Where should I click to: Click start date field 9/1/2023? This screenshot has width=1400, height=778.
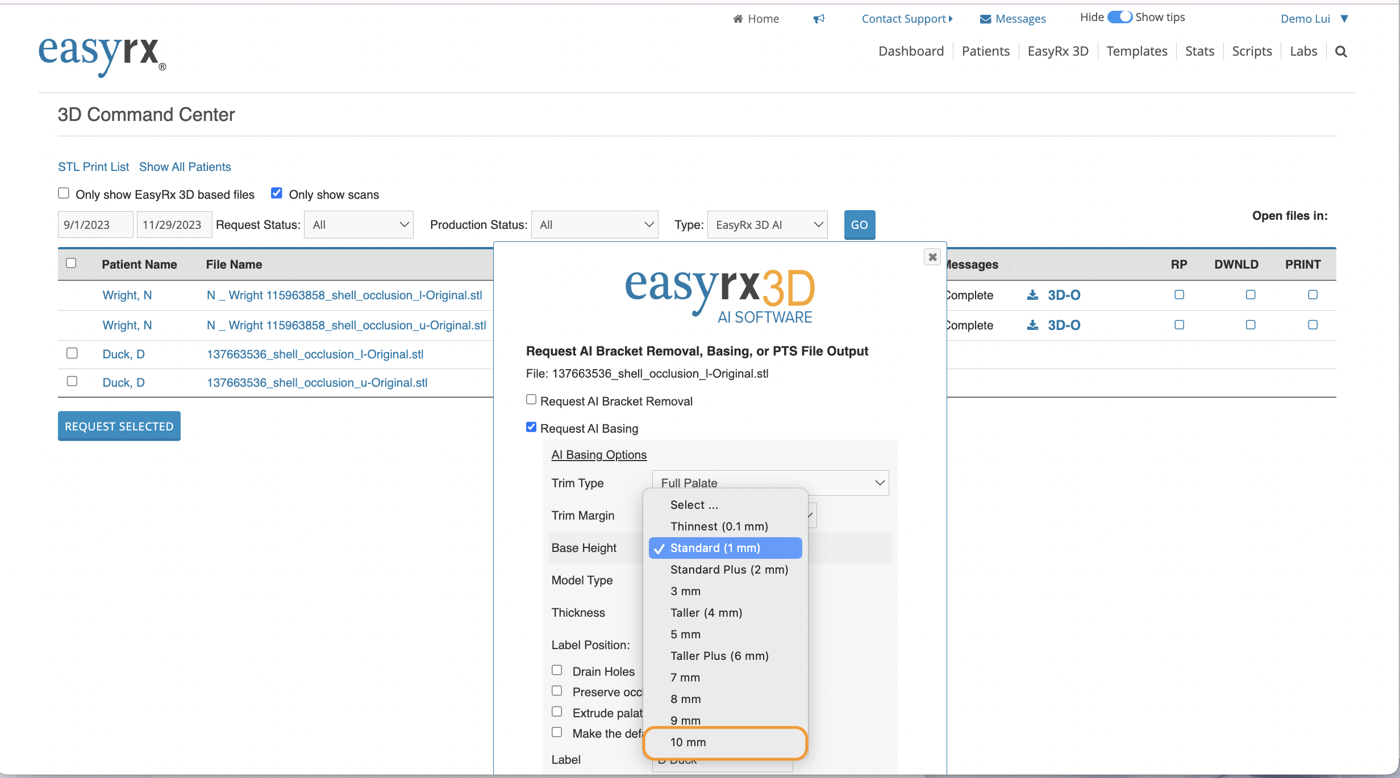95,225
